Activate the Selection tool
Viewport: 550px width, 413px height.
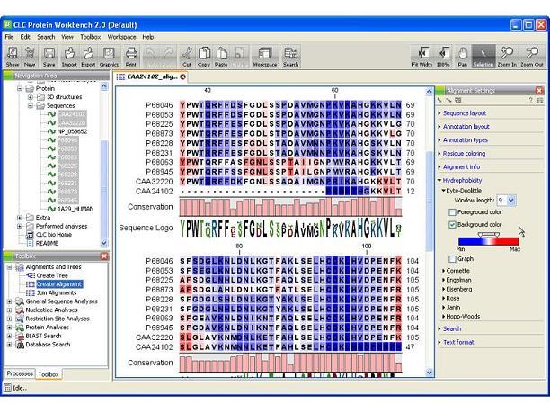coord(483,56)
